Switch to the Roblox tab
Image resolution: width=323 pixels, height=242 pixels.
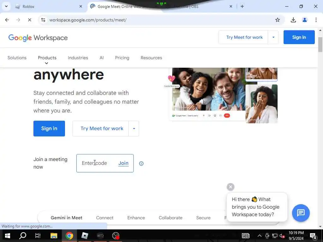click(x=49, y=6)
